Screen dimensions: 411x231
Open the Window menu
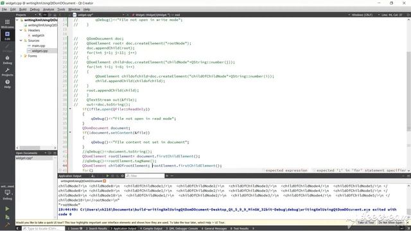point(74,9)
